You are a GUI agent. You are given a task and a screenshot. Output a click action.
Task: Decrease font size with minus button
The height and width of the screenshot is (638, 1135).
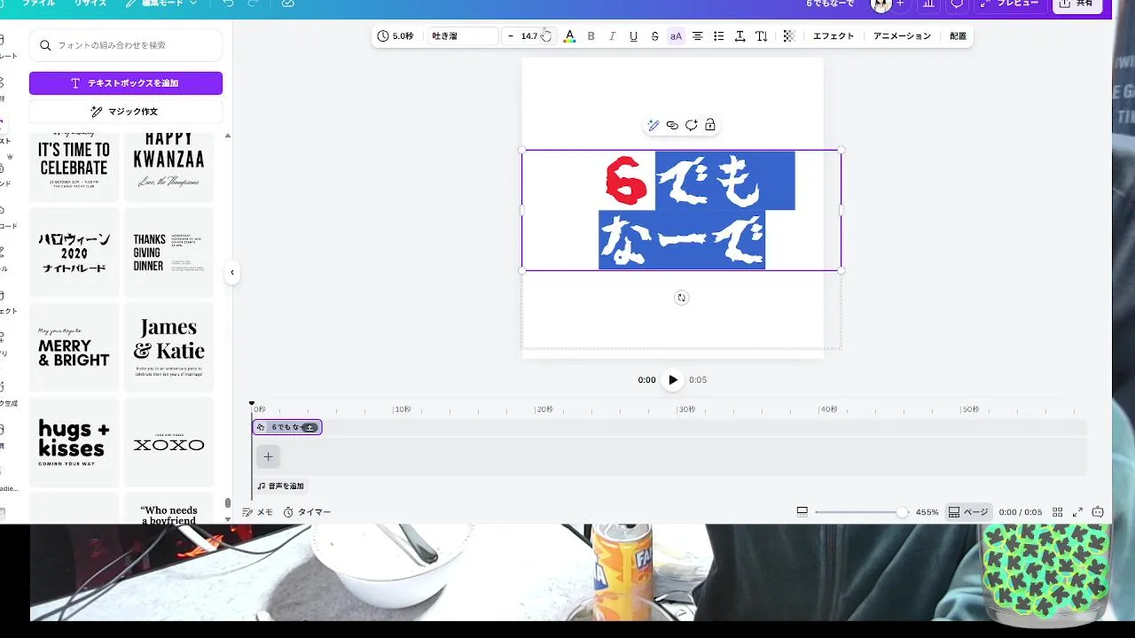(x=511, y=36)
